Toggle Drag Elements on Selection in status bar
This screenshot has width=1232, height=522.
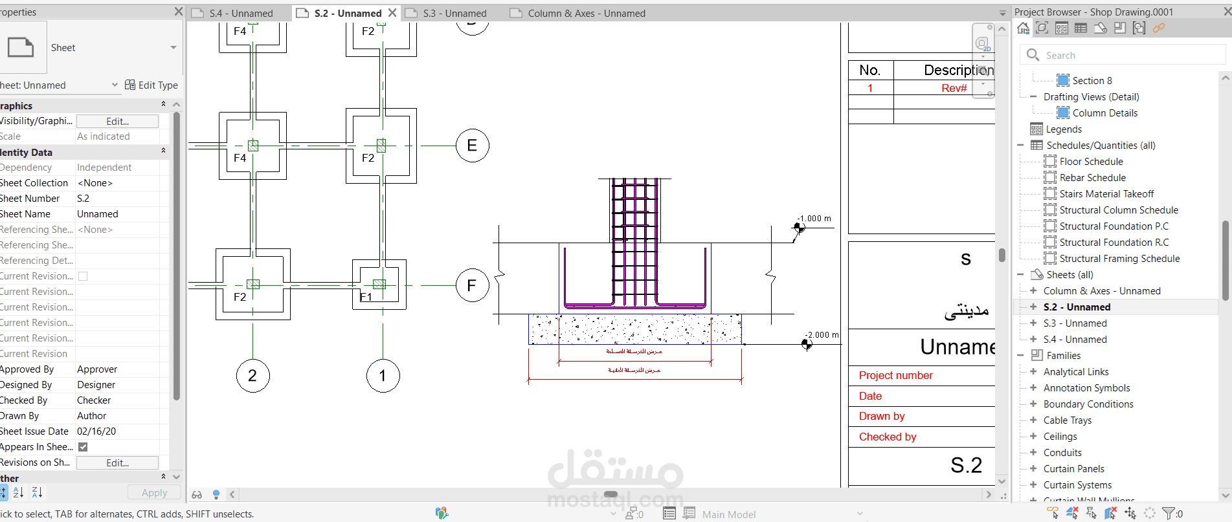pos(1130,513)
